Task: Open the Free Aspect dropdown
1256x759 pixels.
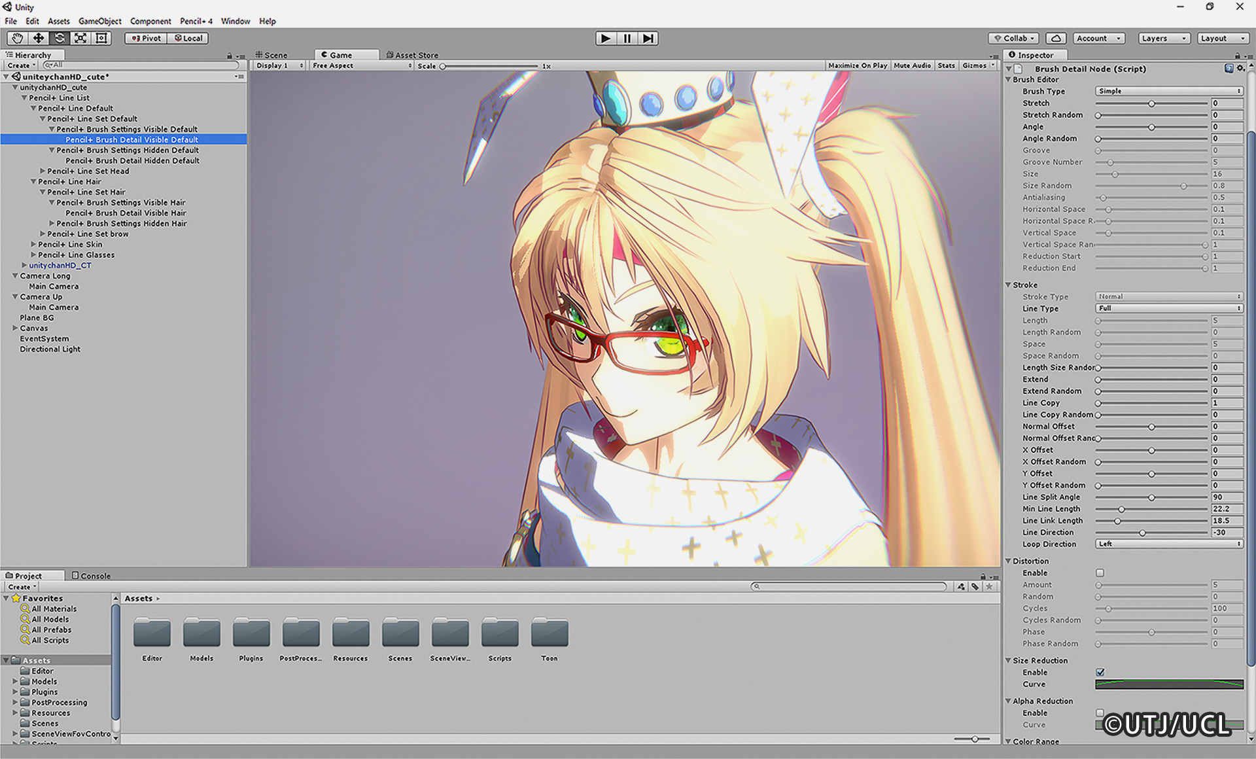Action: 362,65
